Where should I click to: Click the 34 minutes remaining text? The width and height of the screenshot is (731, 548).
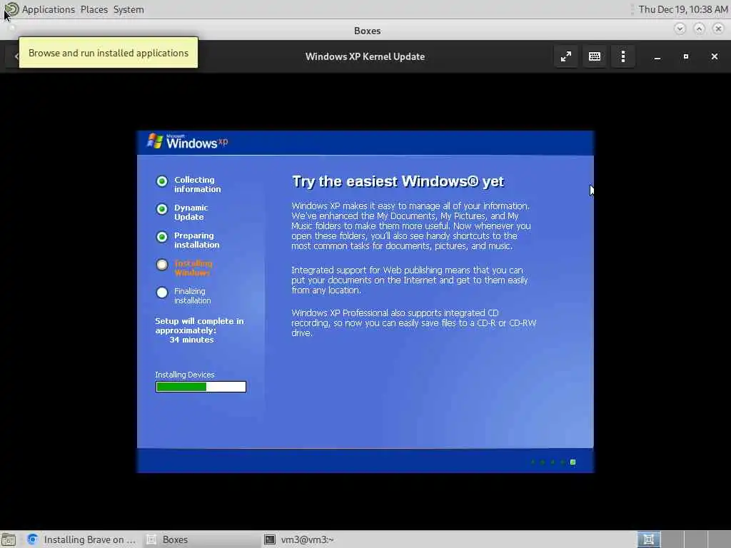click(x=191, y=340)
